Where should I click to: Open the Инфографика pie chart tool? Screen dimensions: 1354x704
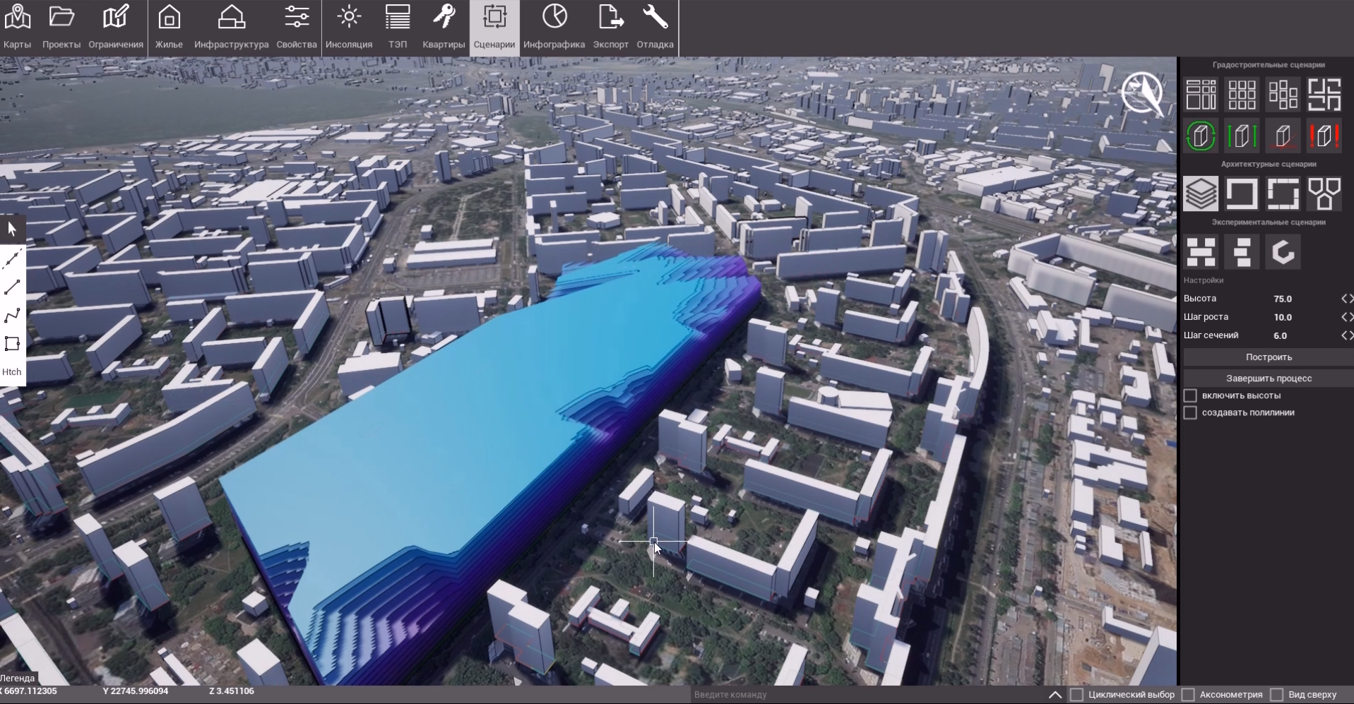tap(554, 27)
